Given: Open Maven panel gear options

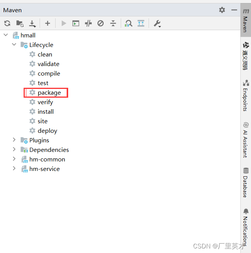Looking at the screenshot, I should (222, 10).
